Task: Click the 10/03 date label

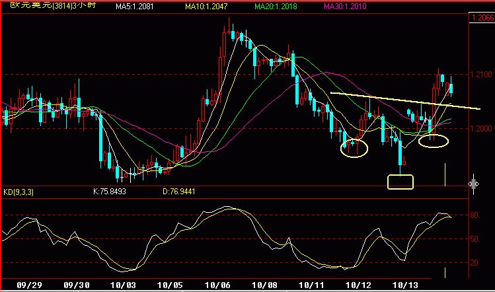Action: 123,285
